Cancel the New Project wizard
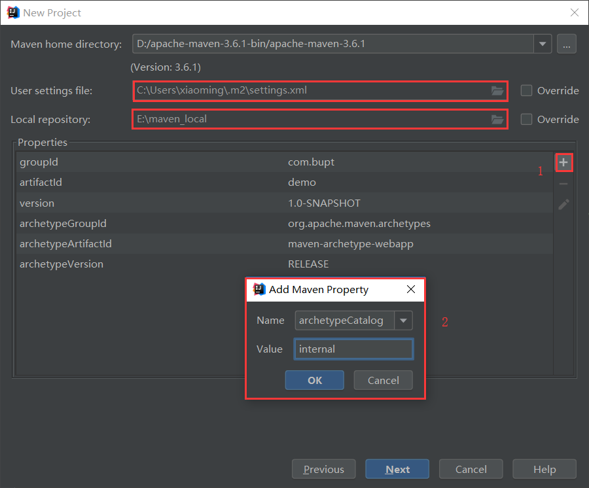Screen dimensions: 589x488 tap(471, 469)
